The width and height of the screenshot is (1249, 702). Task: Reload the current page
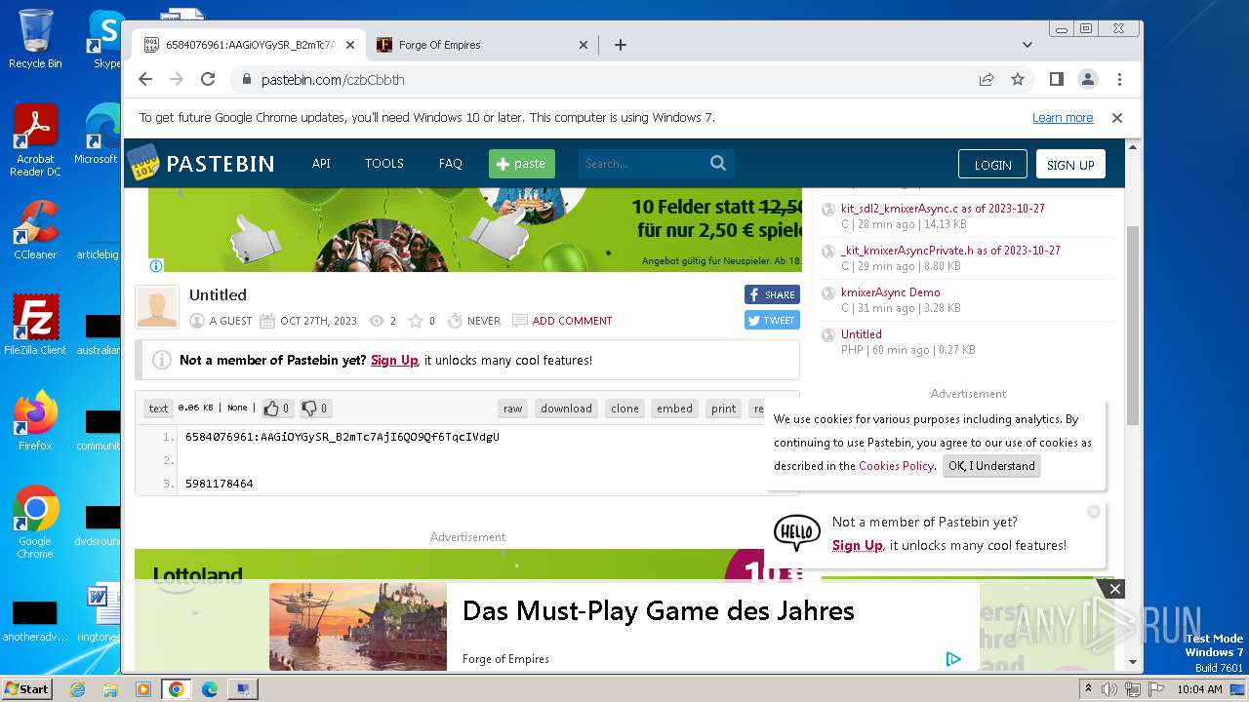(x=208, y=79)
